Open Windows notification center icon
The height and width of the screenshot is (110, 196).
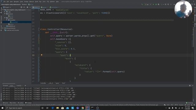click(x=193, y=108)
